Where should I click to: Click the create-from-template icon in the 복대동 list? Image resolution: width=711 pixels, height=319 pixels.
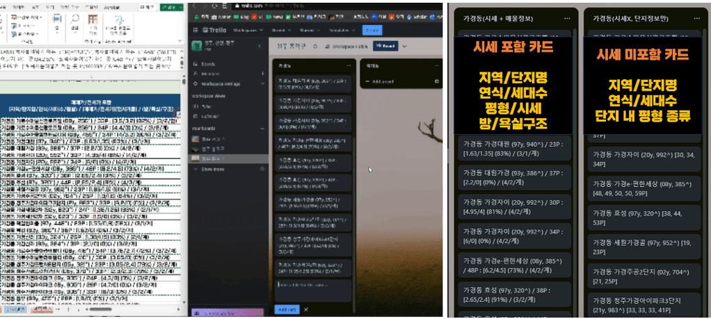point(437,81)
